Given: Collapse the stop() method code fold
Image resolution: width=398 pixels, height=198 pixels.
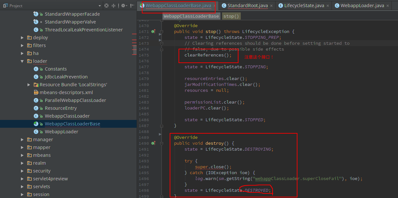Looking at the screenshot, I should [x=161, y=32].
